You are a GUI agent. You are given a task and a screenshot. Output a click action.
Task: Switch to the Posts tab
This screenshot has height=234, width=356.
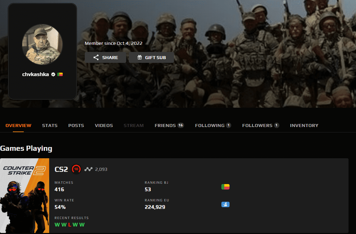[x=76, y=125]
